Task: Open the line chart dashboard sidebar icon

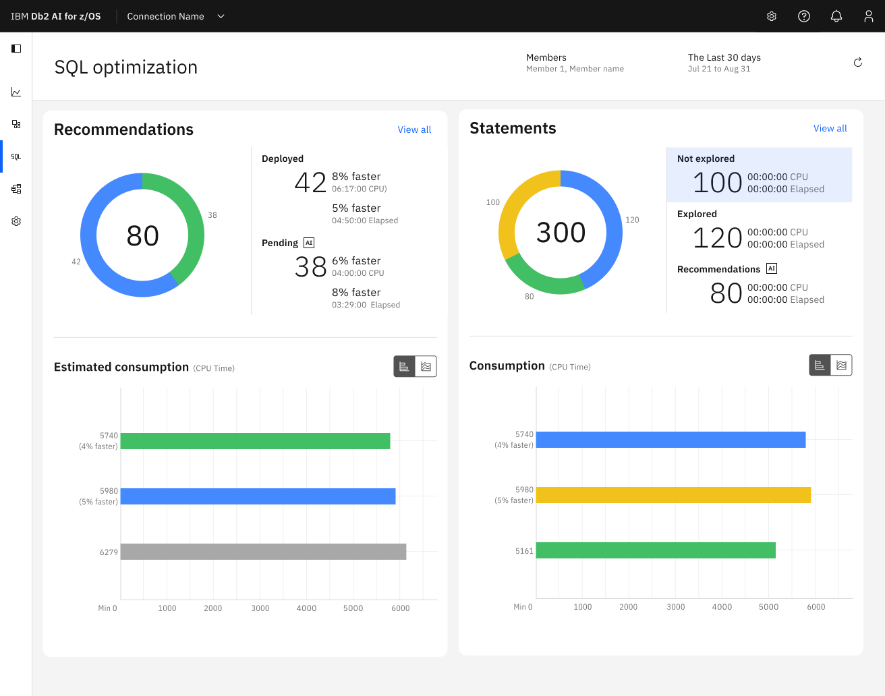Action: [x=16, y=92]
